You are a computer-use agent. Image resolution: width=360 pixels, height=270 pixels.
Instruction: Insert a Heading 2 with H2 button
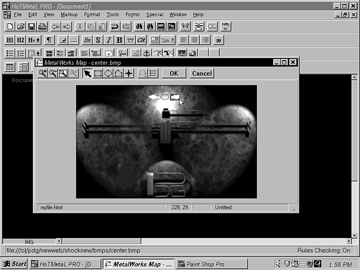[20, 40]
